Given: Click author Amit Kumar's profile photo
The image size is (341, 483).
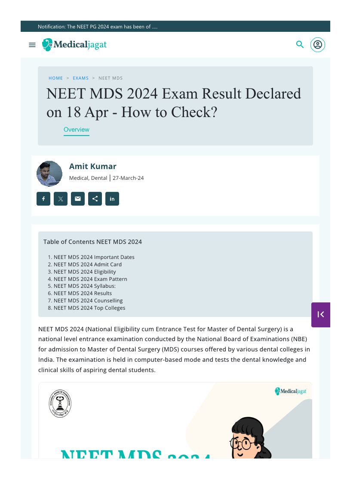Looking at the screenshot, I should (49, 174).
